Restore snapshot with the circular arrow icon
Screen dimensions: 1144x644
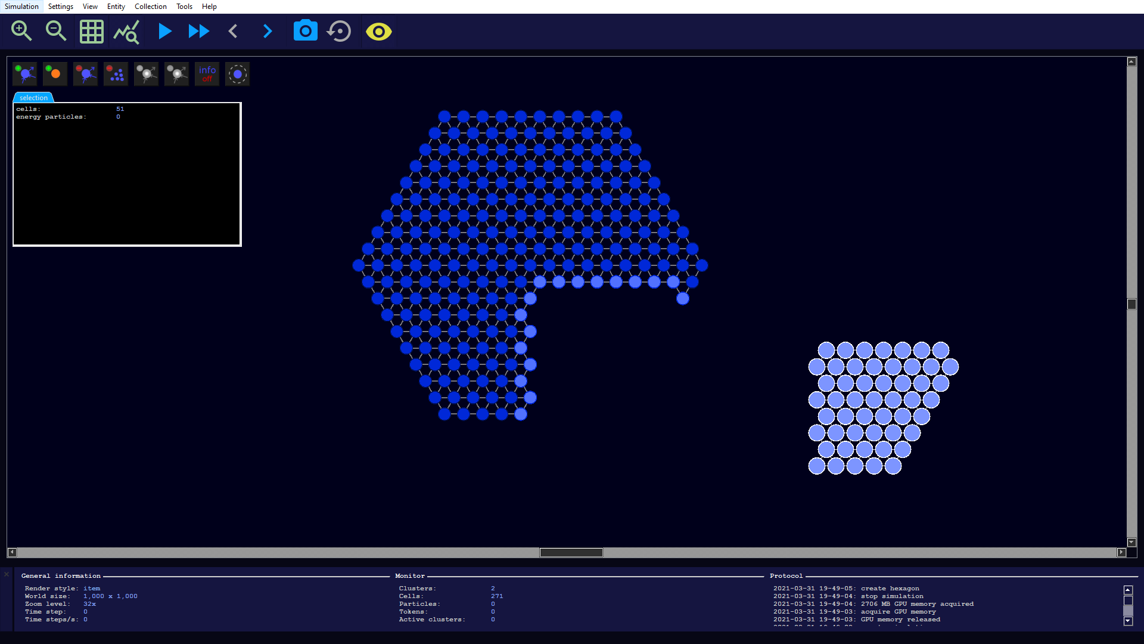coord(340,31)
